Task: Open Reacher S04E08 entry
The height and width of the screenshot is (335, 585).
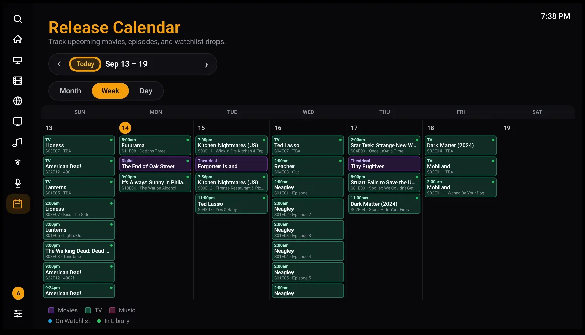Action: point(308,167)
